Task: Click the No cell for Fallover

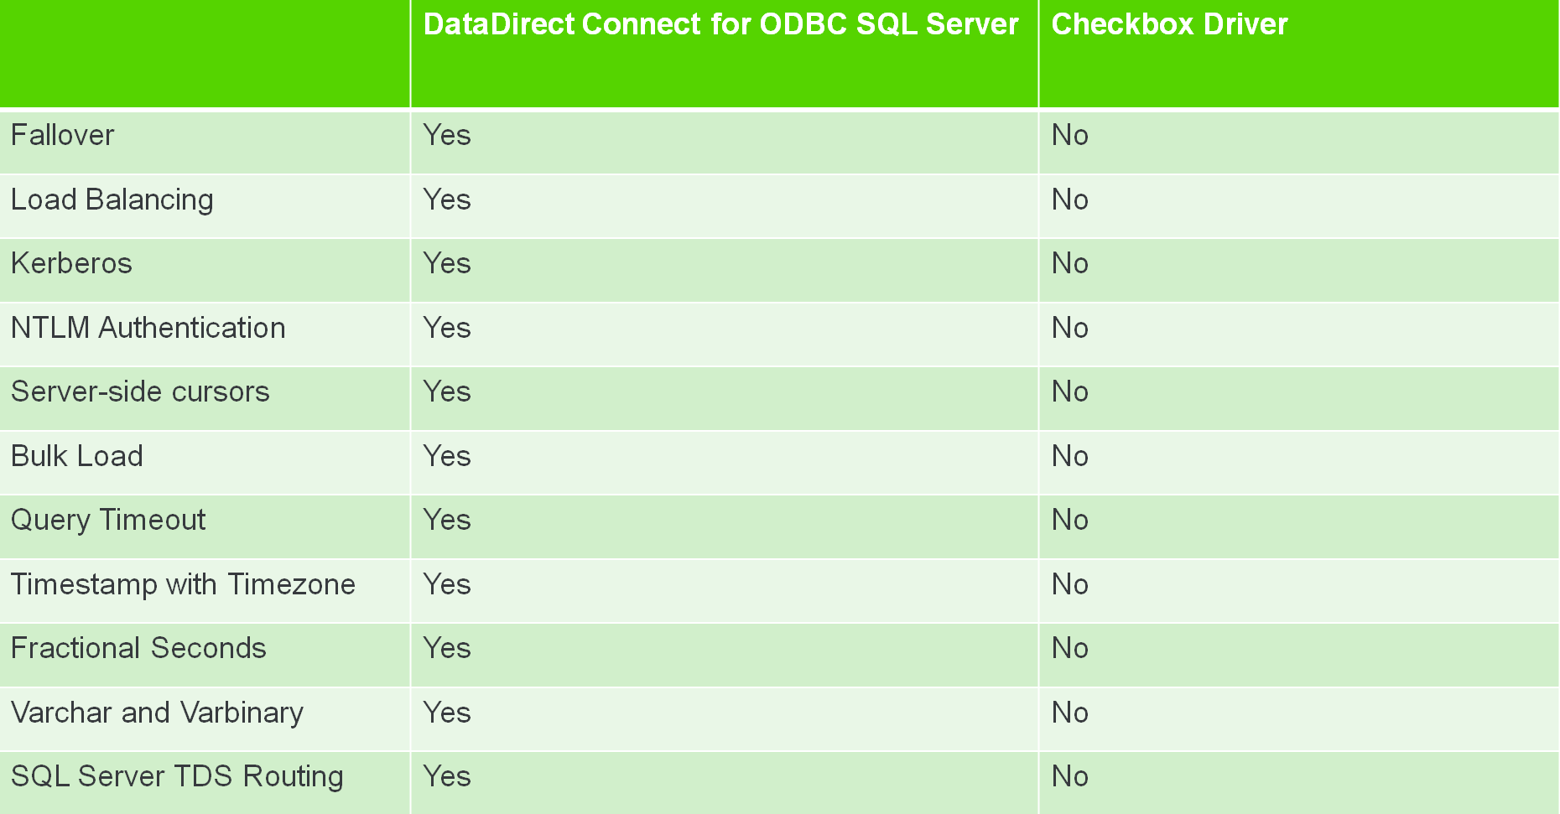Action: [1070, 135]
